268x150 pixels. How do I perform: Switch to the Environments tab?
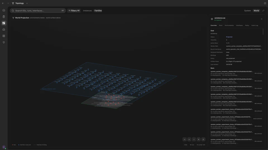229,25
